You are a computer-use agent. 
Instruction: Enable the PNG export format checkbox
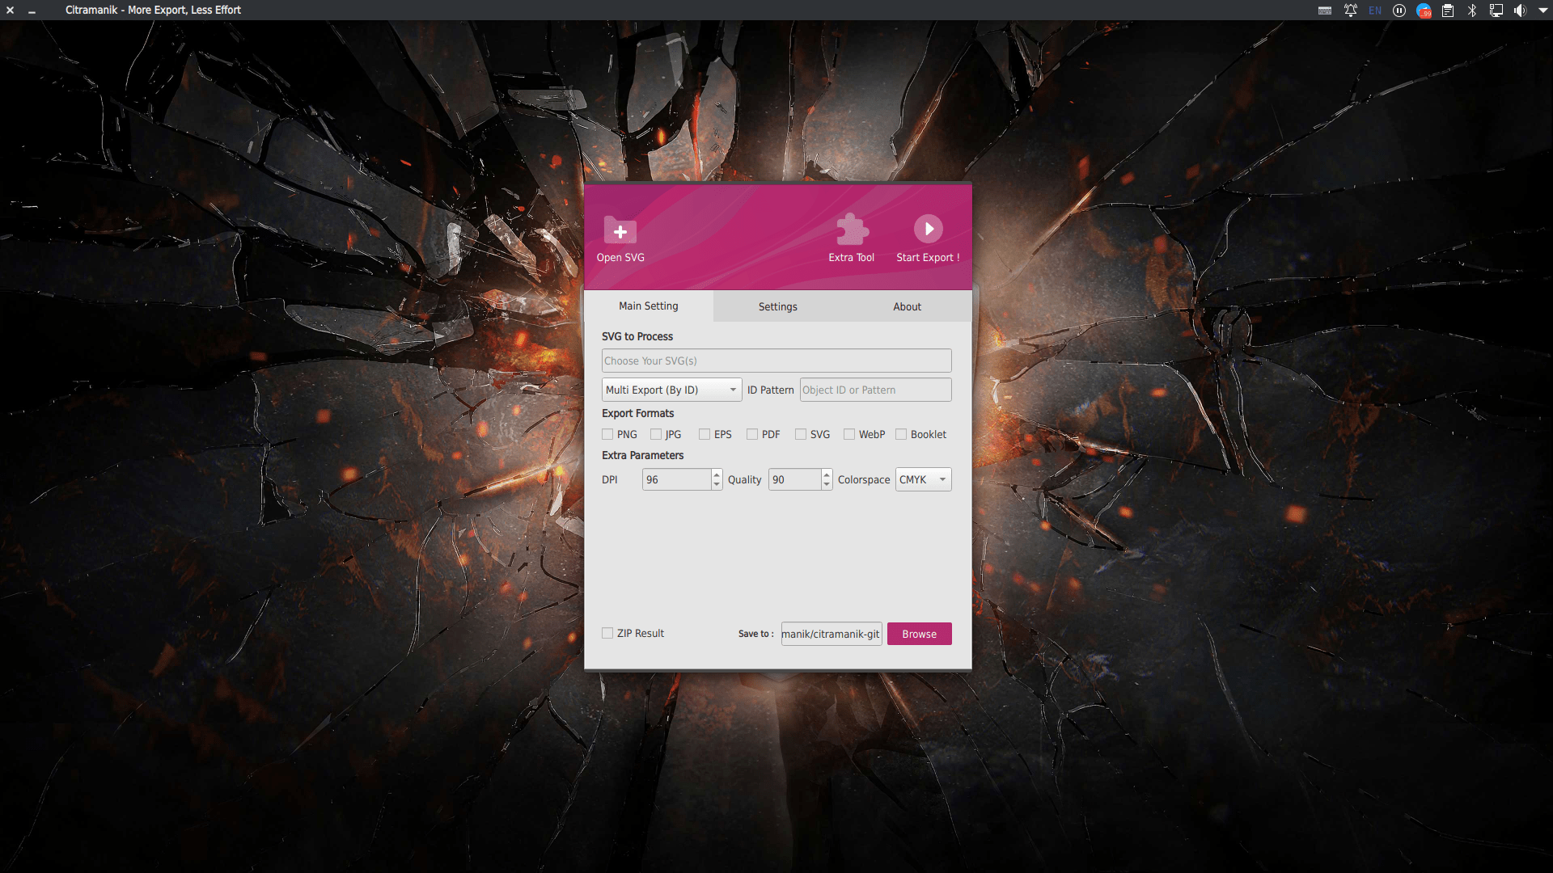point(607,434)
